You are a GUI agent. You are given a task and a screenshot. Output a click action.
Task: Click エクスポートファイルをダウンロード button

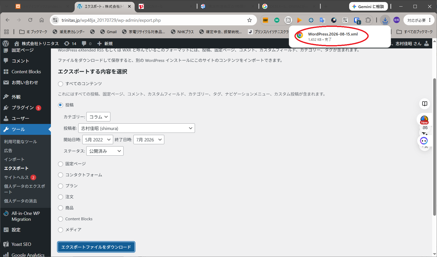96,247
